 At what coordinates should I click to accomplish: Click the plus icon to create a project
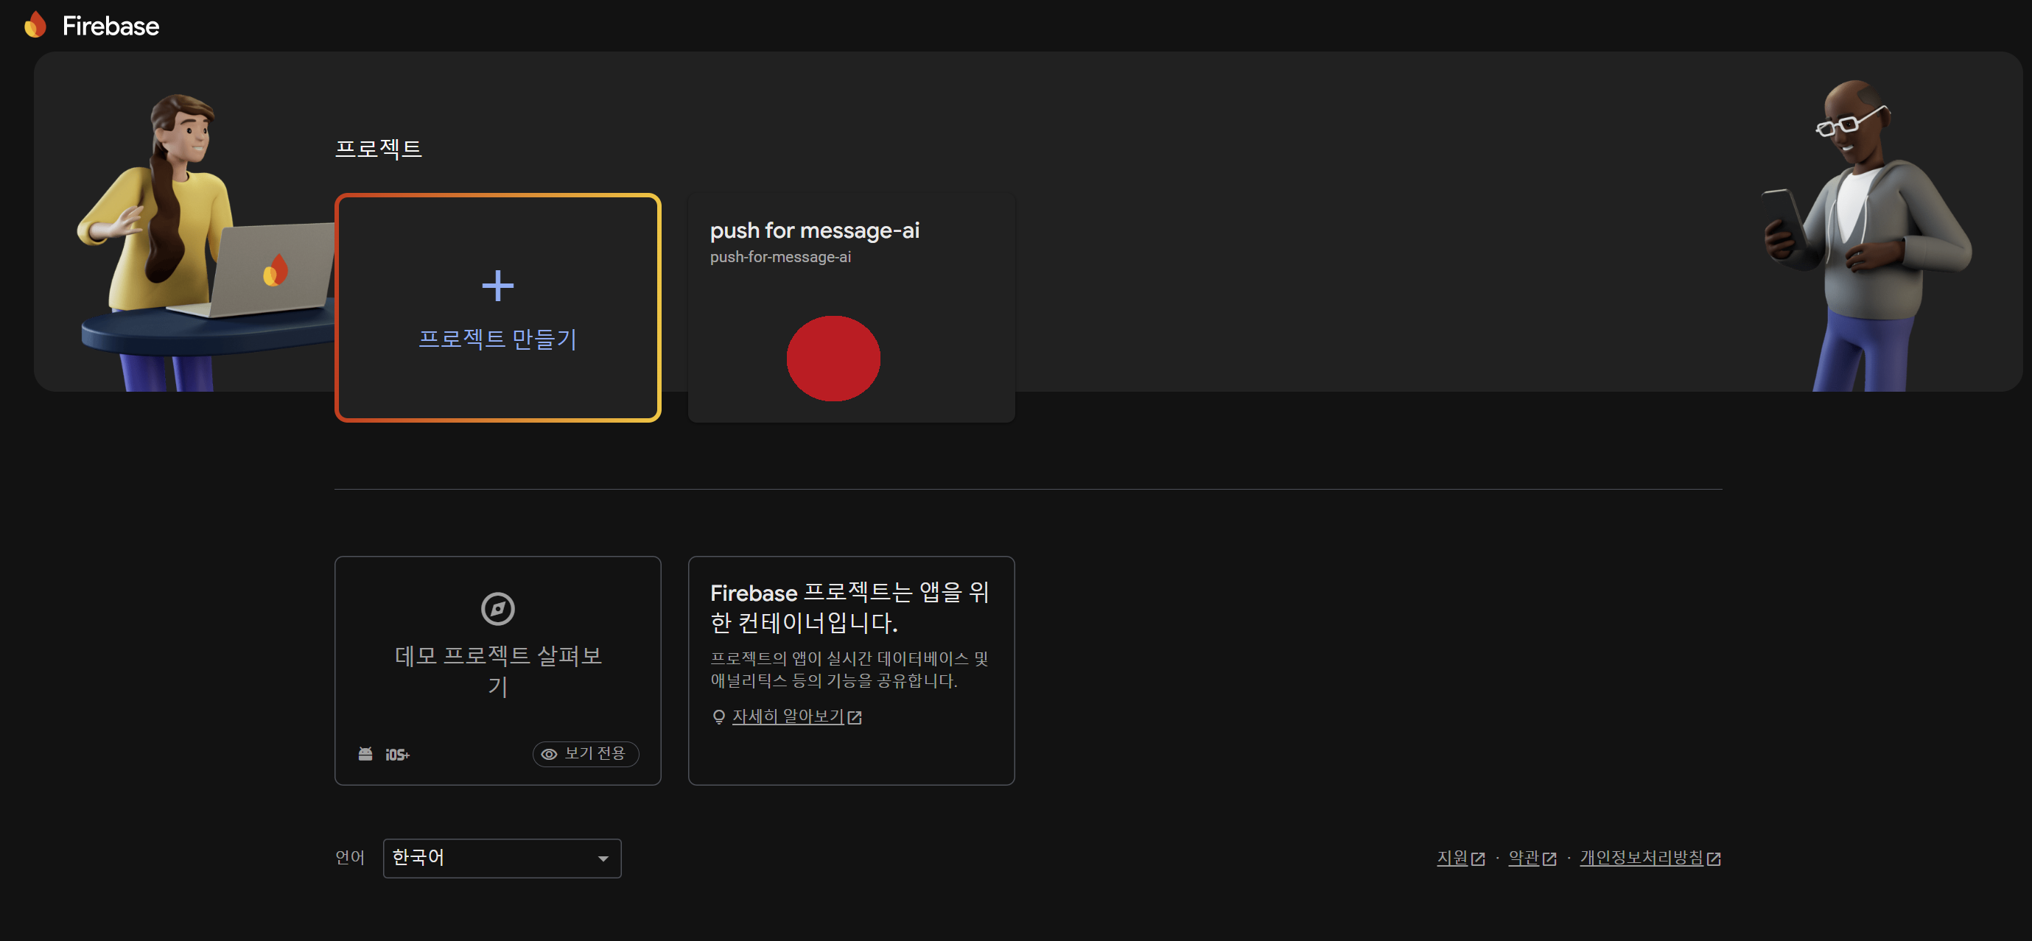point(498,285)
